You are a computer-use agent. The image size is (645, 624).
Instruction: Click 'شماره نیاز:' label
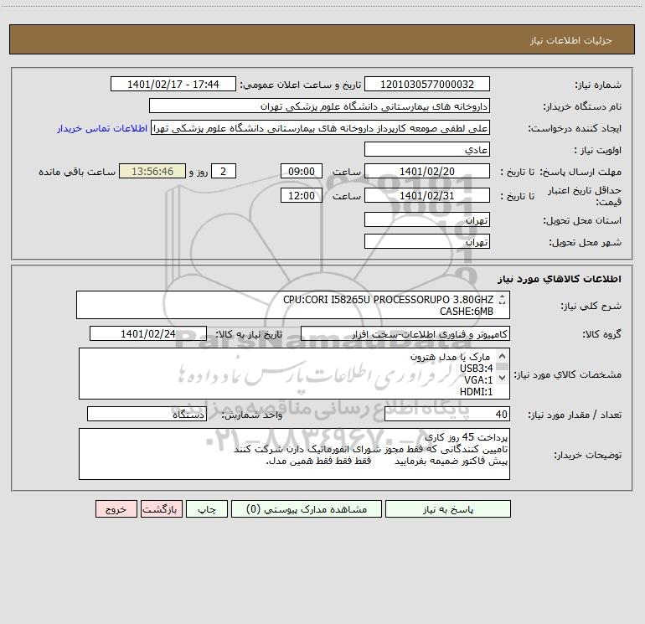[x=598, y=85]
